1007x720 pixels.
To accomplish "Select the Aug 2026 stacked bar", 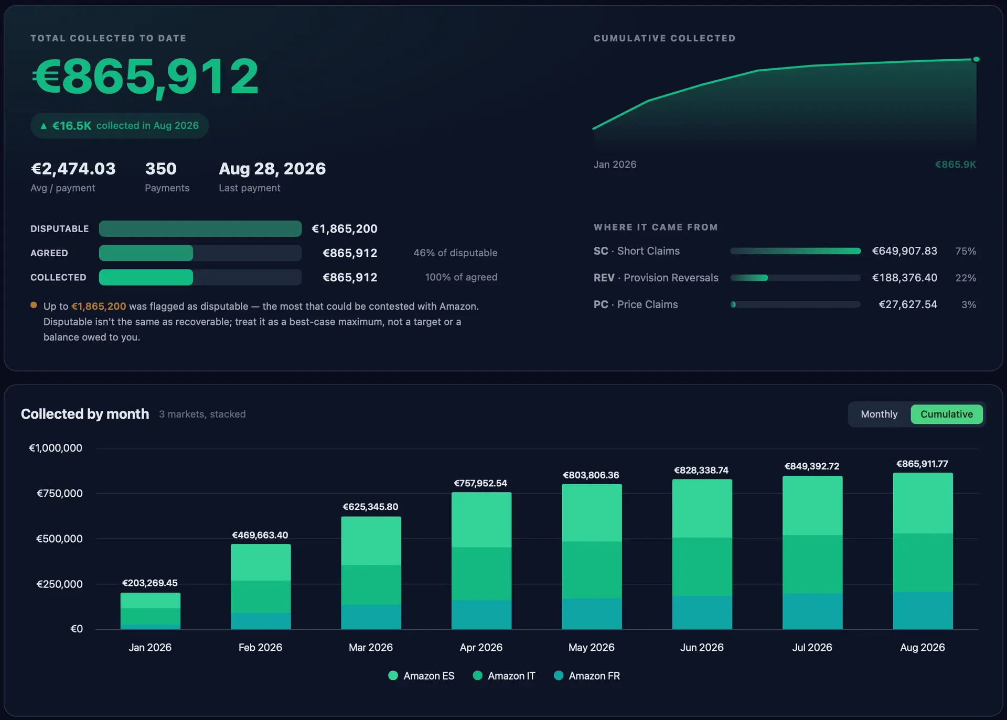I will click(x=923, y=551).
